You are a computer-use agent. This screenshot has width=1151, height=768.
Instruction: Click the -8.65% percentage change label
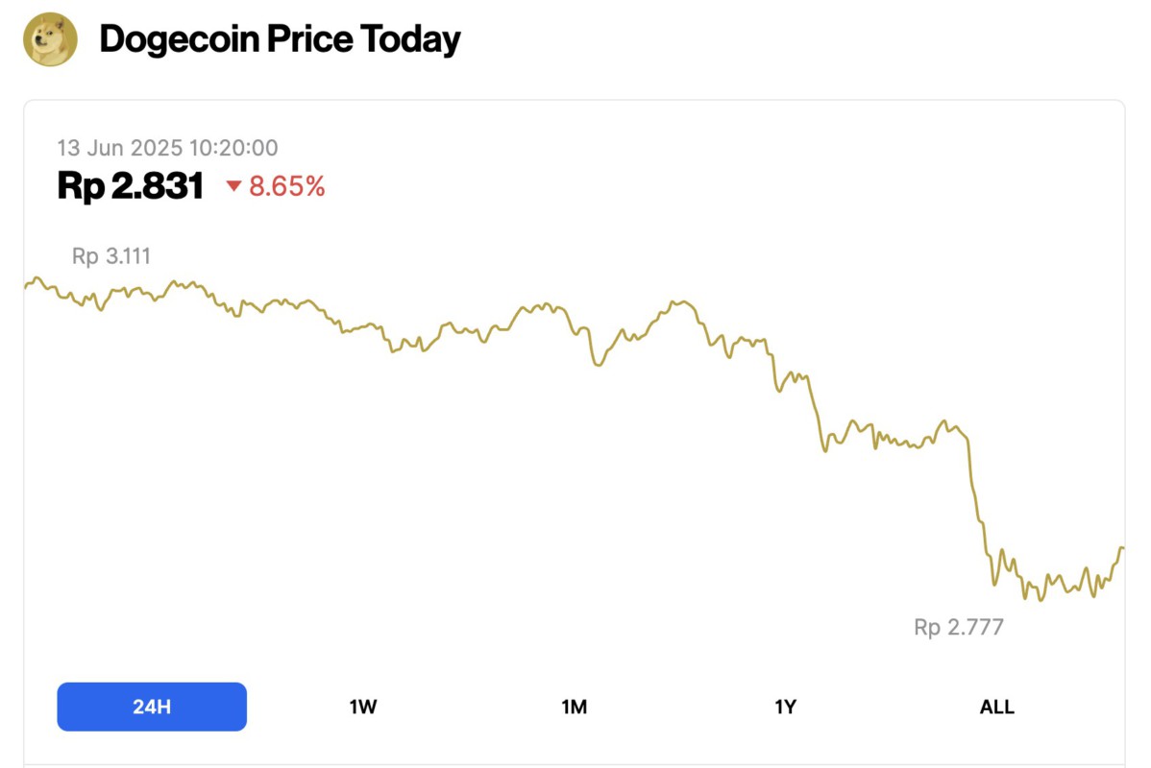pyautogui.click(x=285, y=186)
